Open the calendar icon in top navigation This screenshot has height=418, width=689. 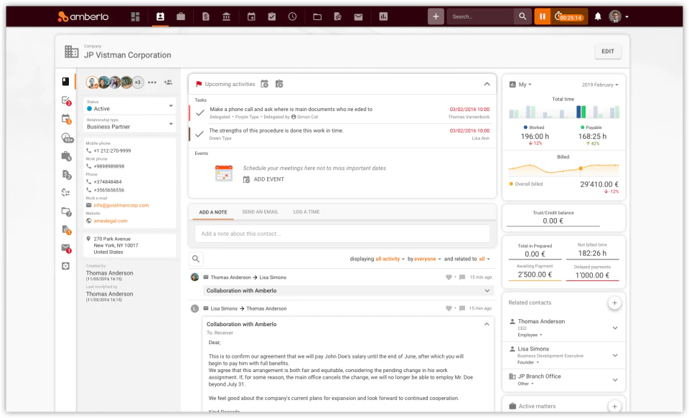pos(251,16)
